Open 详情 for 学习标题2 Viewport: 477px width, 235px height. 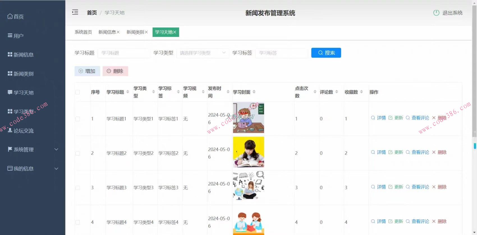pos(379,152)
